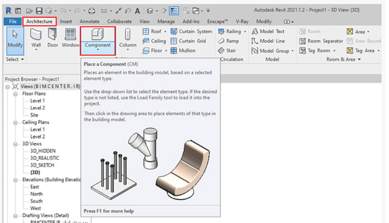
Task: Click the Room Separator tool
Action: [x=321, y=41]
